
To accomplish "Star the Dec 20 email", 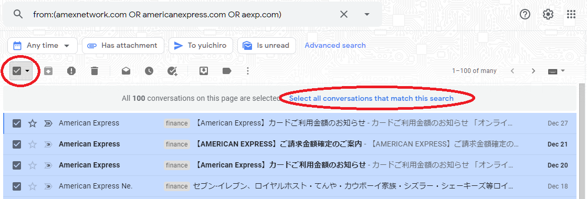I will (33, 165).
